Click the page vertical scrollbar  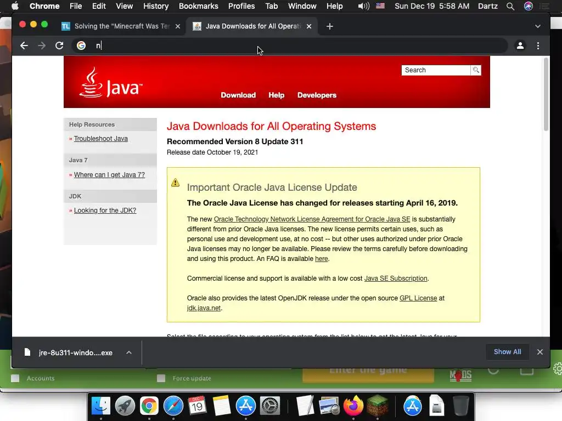tap(546, 94)
